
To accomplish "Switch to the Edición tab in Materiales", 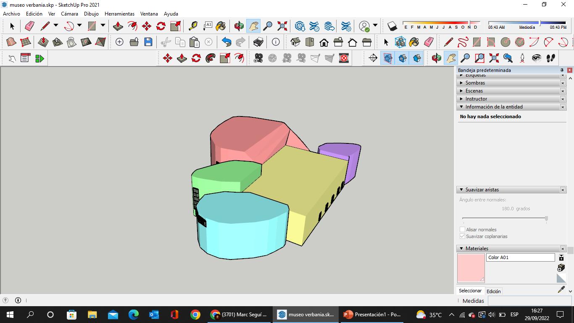I will 493,291.
